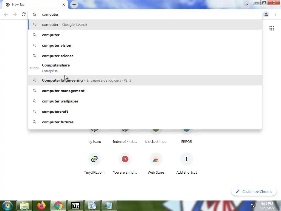Pick the 'computer wallpaper' suggestion
Viewport: 281px width, 211px height.
pyautogui.click(x=145, y=101)
